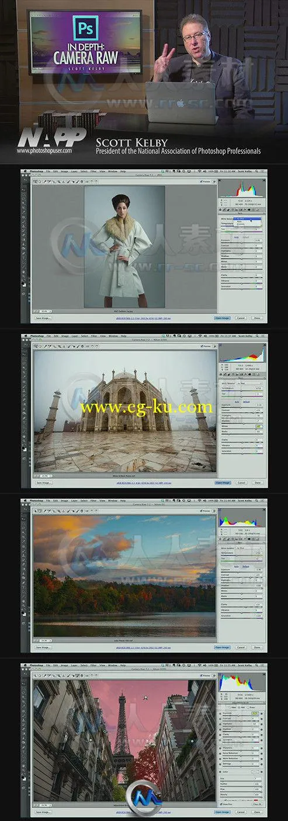Toggle Preview checkbox in lake landscape window

point(202,511)
